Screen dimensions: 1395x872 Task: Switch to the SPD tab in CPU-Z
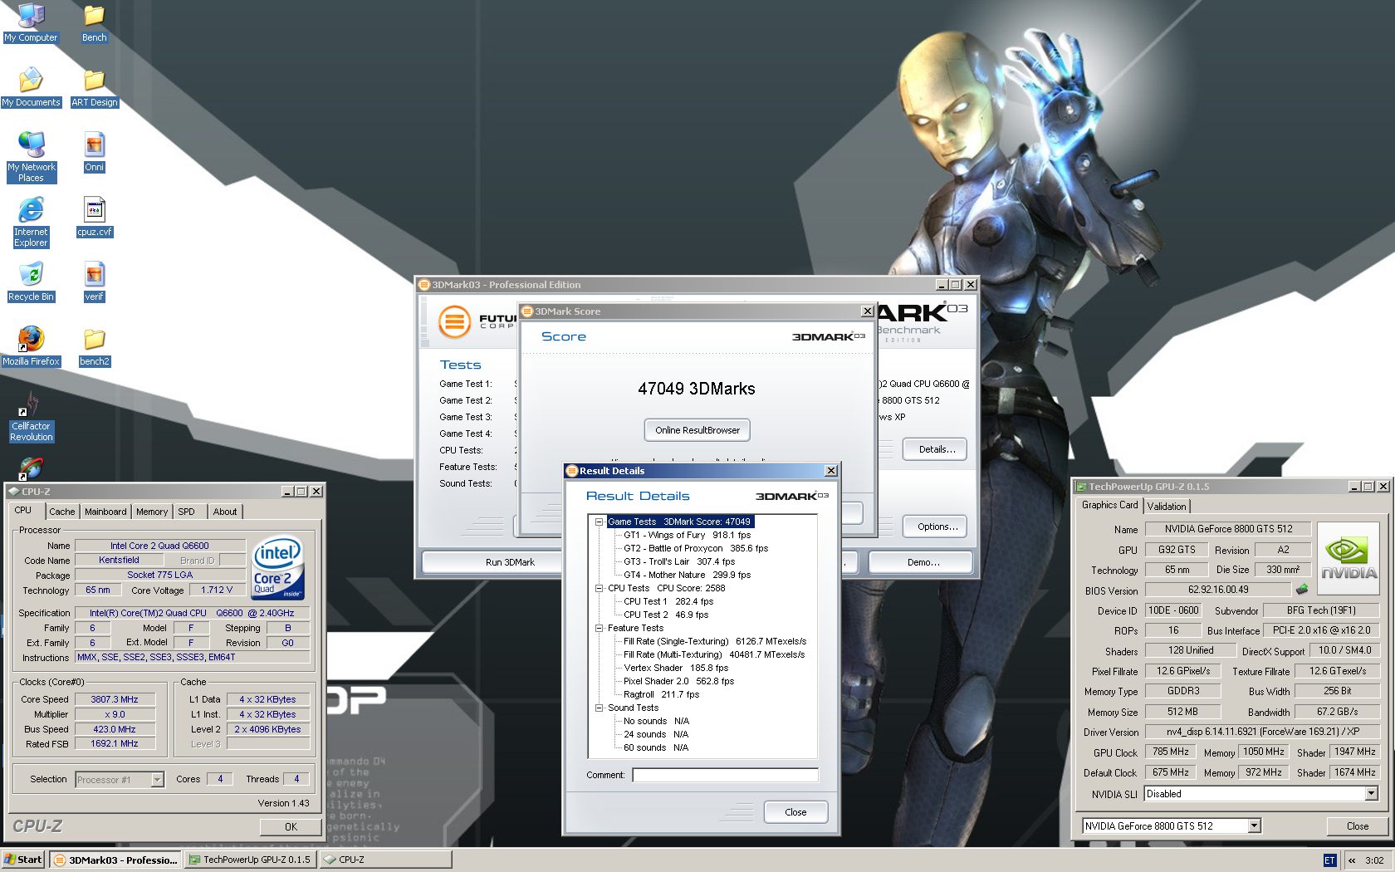(187, 512)
